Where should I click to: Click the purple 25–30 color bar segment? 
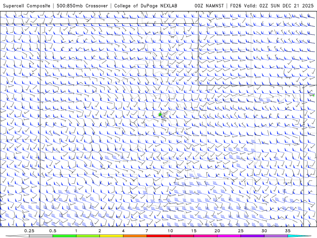click(x=252, y=236)
